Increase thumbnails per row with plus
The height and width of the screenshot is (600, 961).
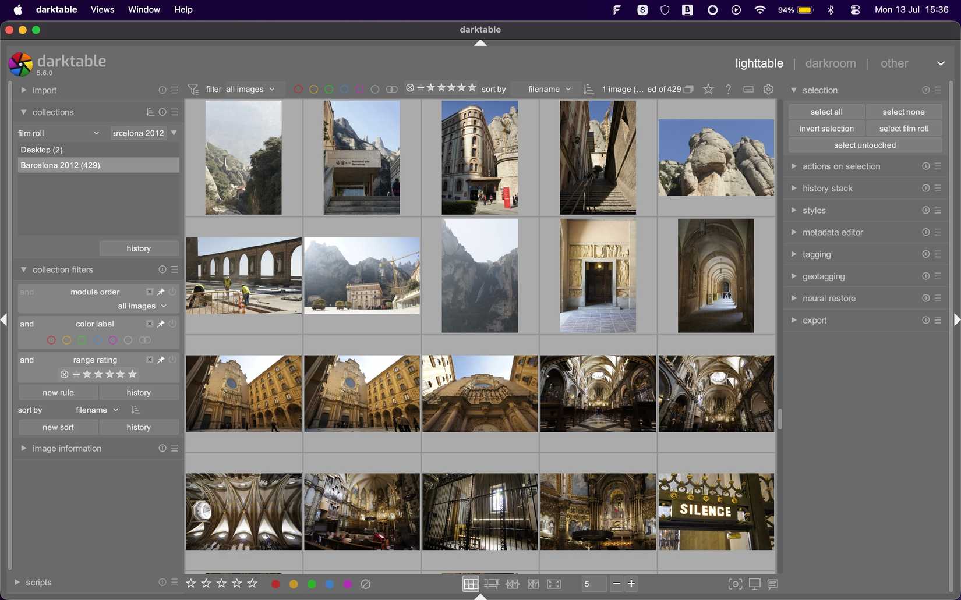[x=631, y=584]
